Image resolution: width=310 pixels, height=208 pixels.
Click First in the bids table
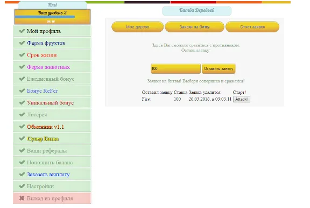(146, 99)
